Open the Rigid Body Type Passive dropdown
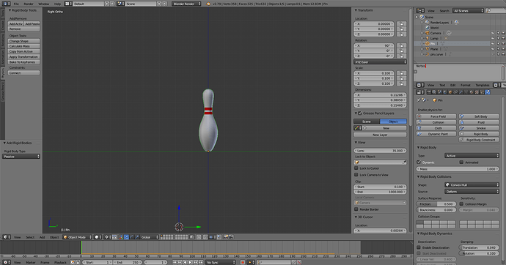506x265 pixels. (21, 157)
